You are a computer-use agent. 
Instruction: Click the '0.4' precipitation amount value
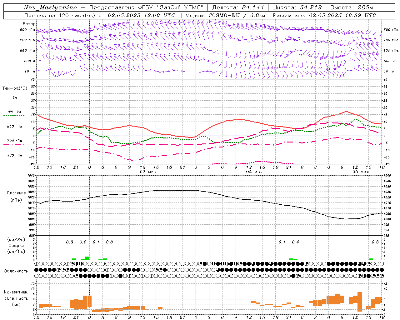(295, 242)
